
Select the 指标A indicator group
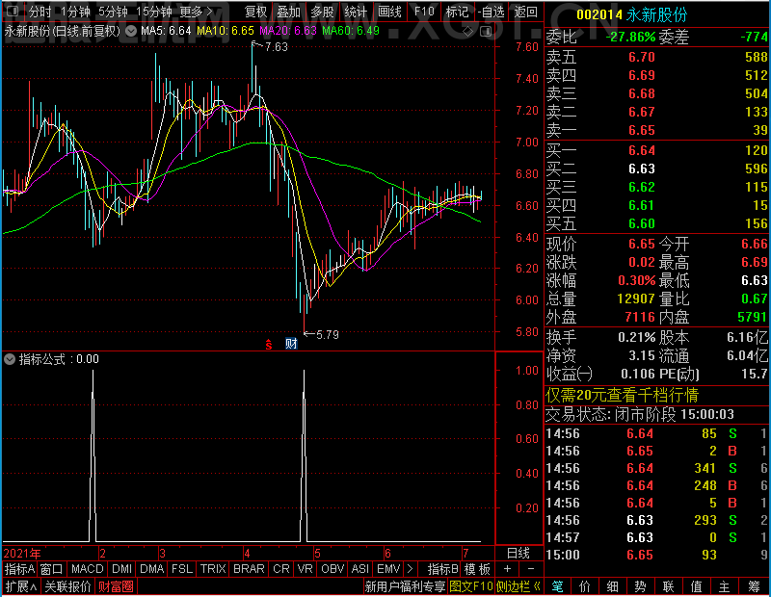click(x=19, y=569)
